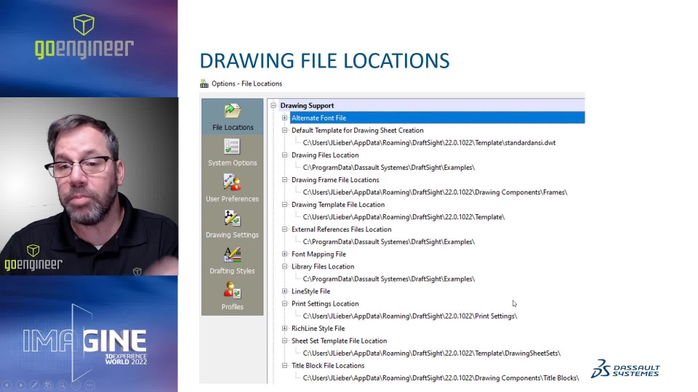Open the see-all-slides icon
The image size is (698, 392).
tap(49, 385)
